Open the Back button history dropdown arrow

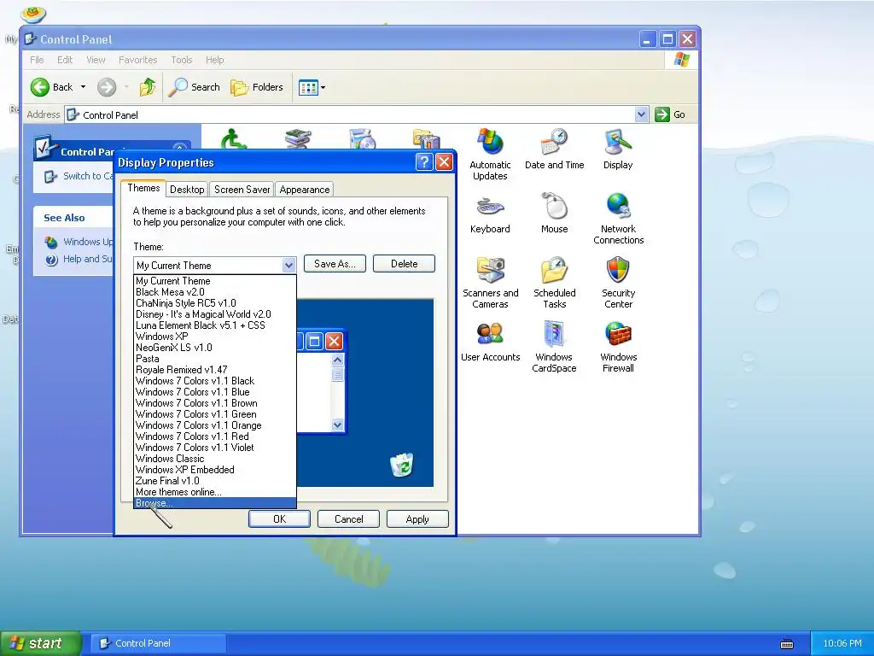tap(83, 87)
